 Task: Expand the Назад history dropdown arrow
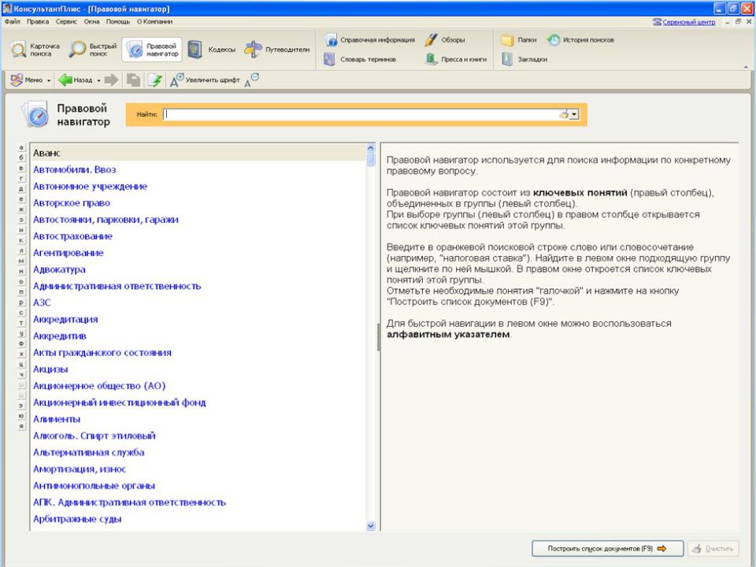[x=99, y=80]
